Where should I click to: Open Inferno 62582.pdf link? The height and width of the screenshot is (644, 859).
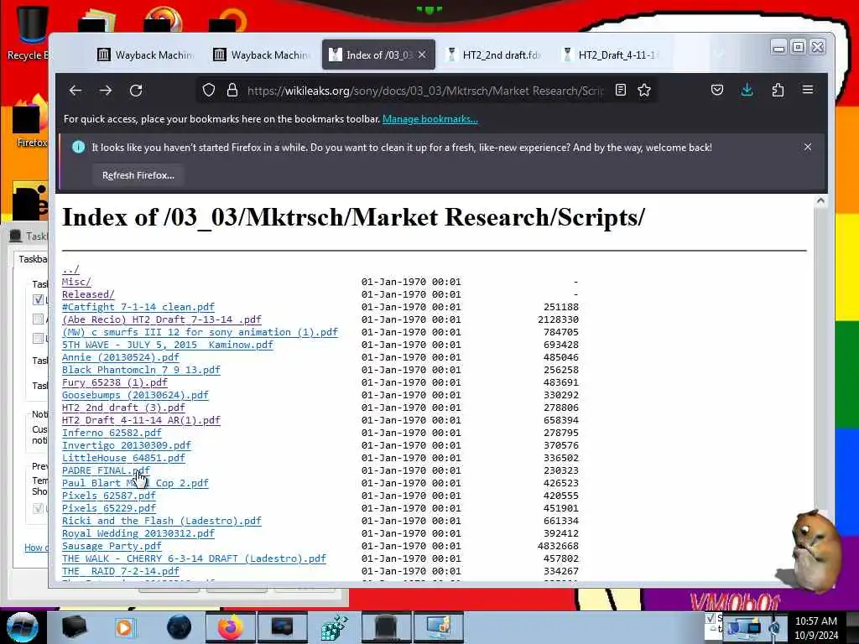click(112, 434)
